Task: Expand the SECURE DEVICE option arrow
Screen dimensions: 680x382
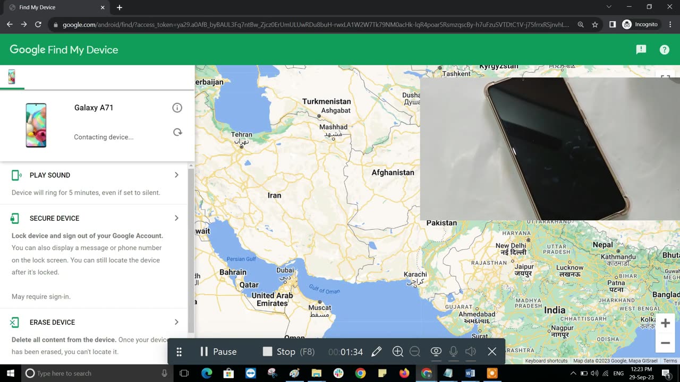Action: [x=176, y=218]
